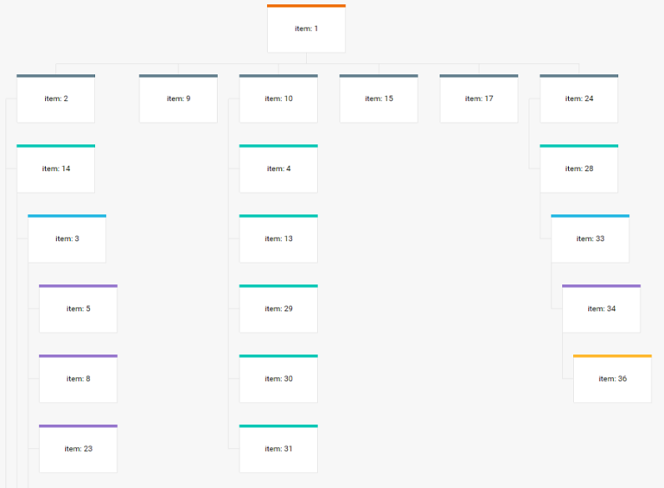Pick the item: 8 node
Image resolution: width=664 pixels, height=488 pixels.
point(79,378)
